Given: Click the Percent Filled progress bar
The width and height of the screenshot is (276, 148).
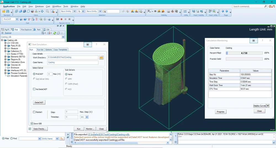Looking at the screenshot, I should tap(244, 53).
